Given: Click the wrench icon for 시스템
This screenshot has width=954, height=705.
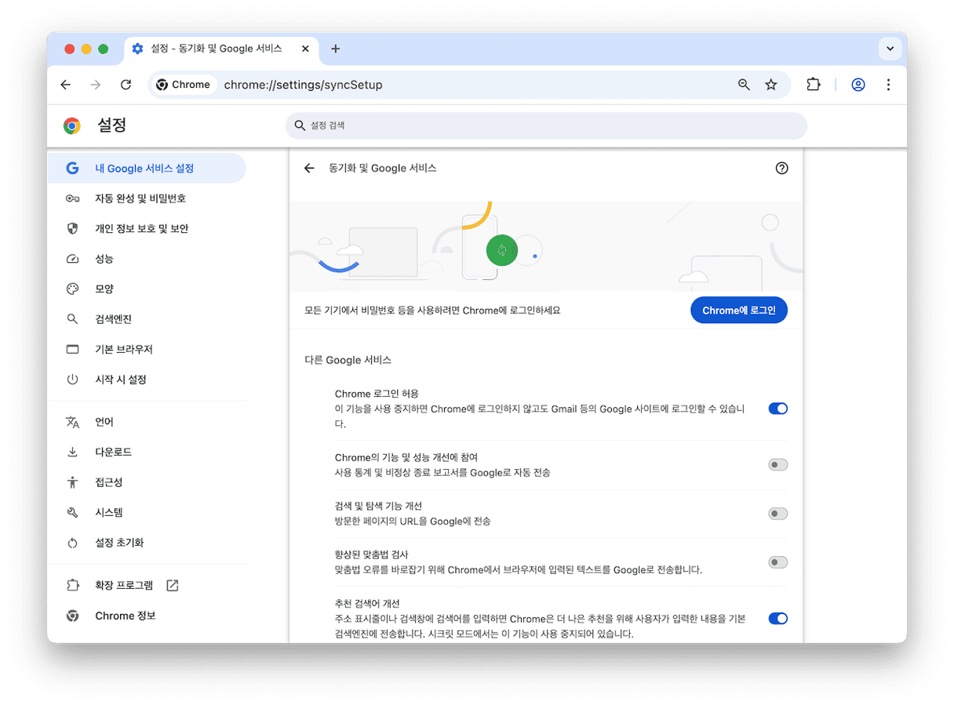Looking at the screenshot, I should tap(72, 512).
